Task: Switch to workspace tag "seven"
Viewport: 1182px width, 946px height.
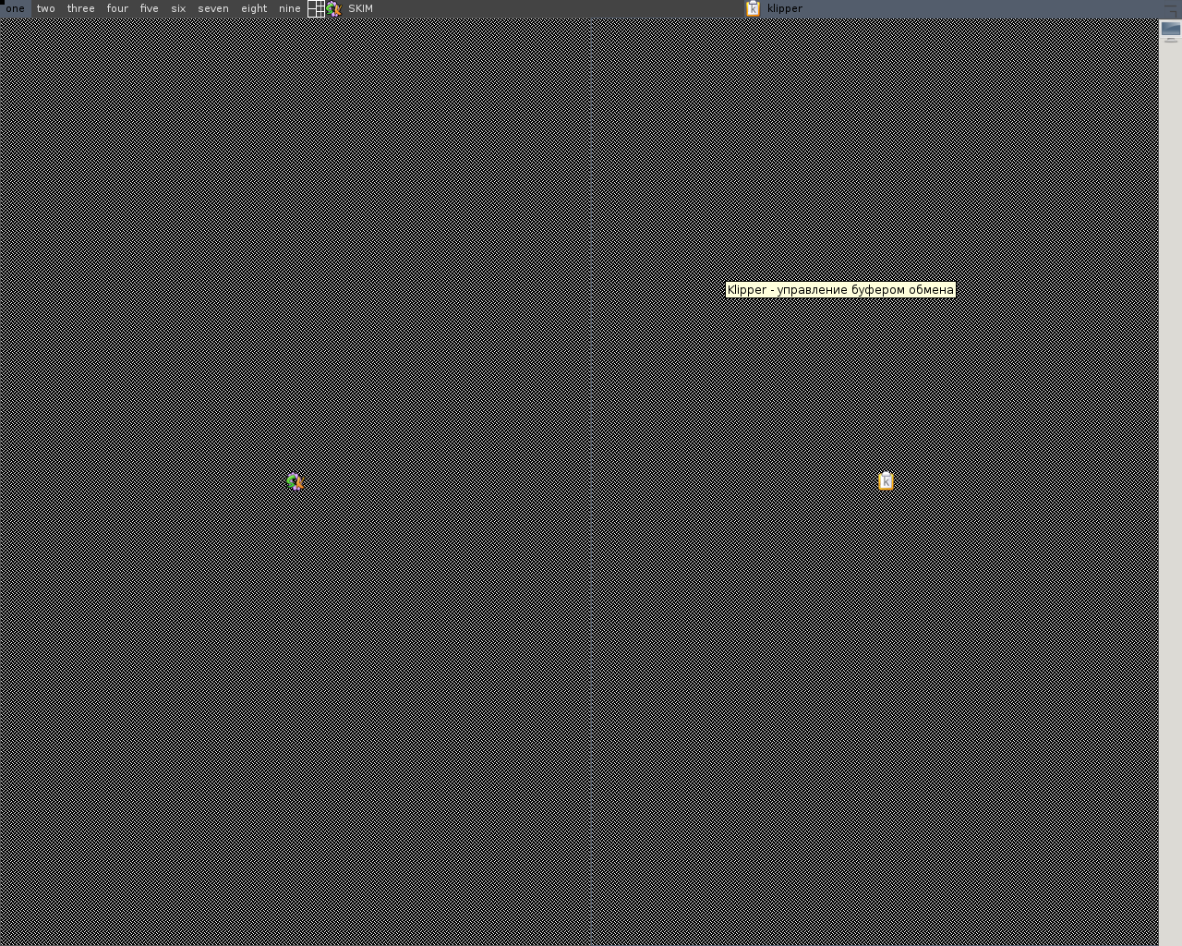Action: [213, 8]
